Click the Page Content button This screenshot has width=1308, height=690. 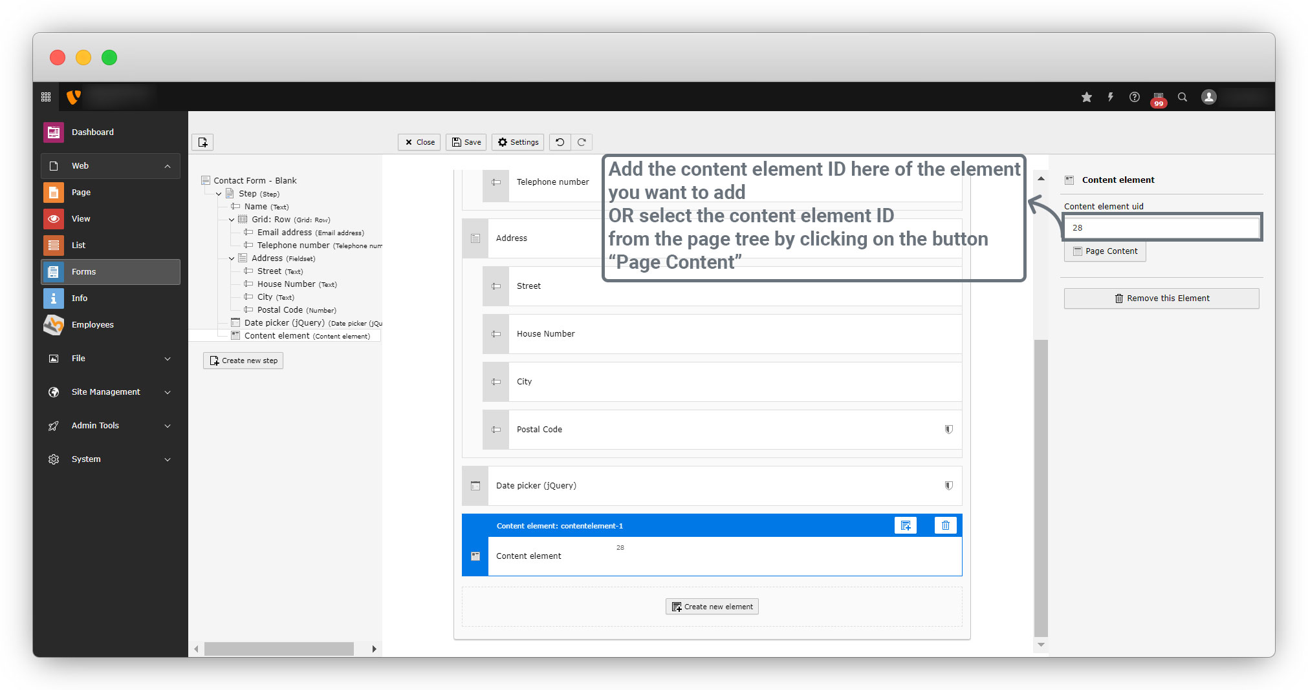pos(1104,251)
